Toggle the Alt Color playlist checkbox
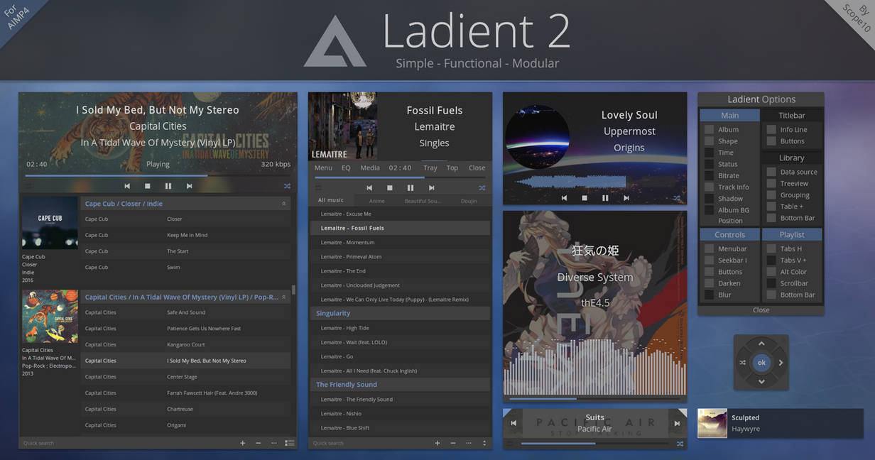Viewport: 875px width, 460px height. (771, 272)
